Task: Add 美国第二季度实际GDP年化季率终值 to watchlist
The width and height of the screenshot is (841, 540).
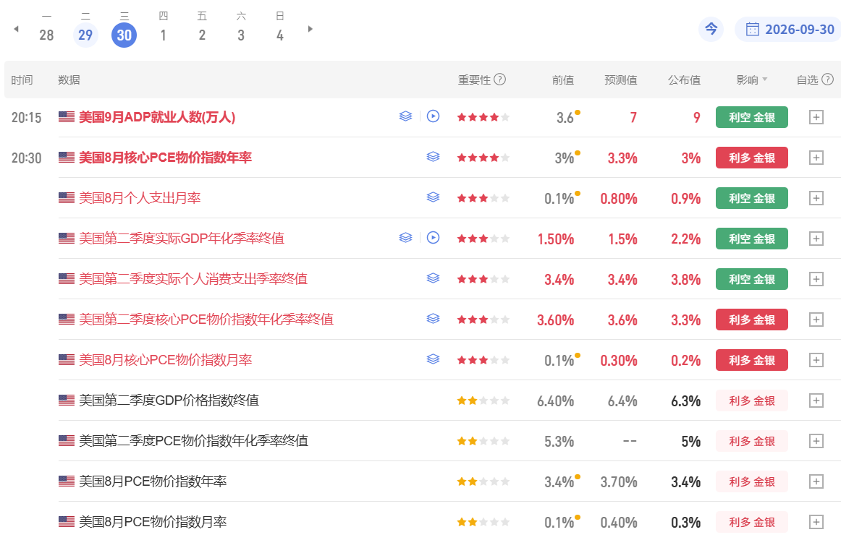Action: tap(816, 239)
